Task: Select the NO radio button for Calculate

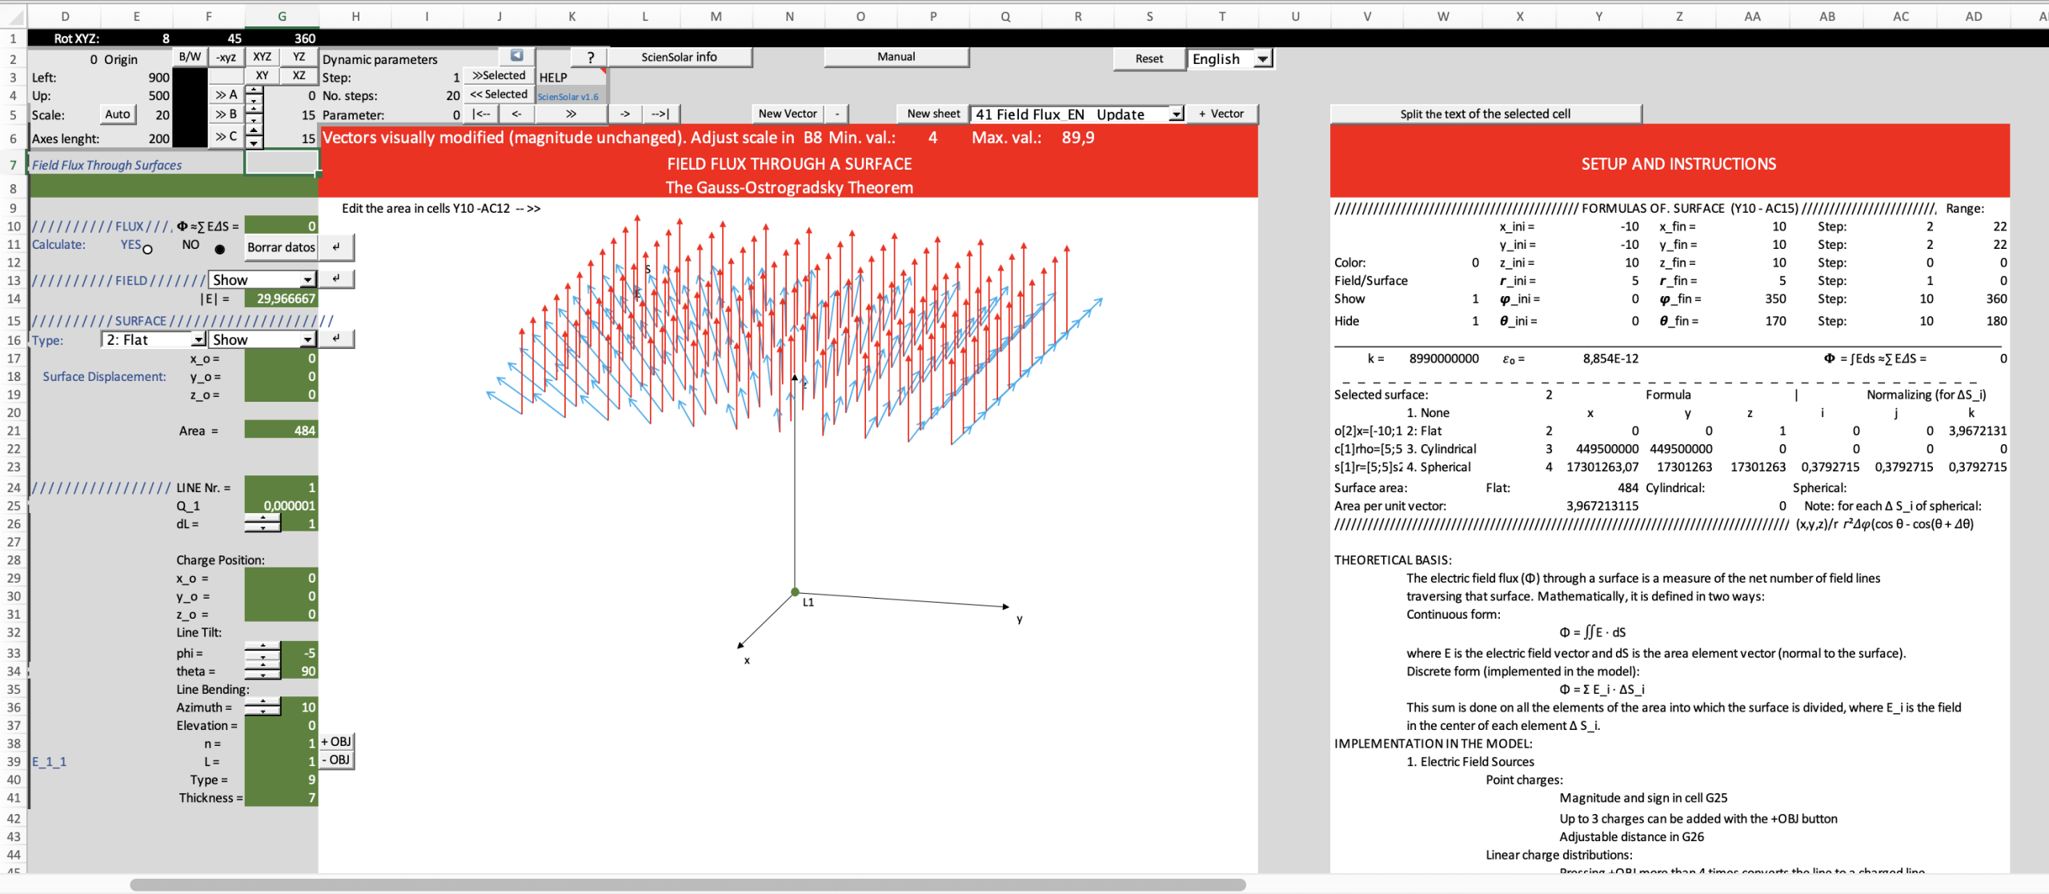Action: tap(219, 249)
